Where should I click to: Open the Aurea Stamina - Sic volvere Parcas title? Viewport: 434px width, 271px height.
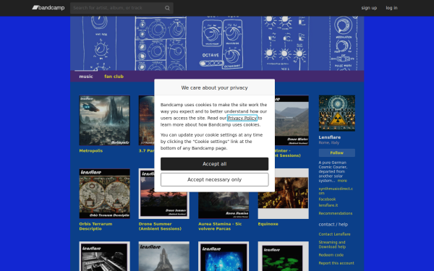tap(220, 226)
